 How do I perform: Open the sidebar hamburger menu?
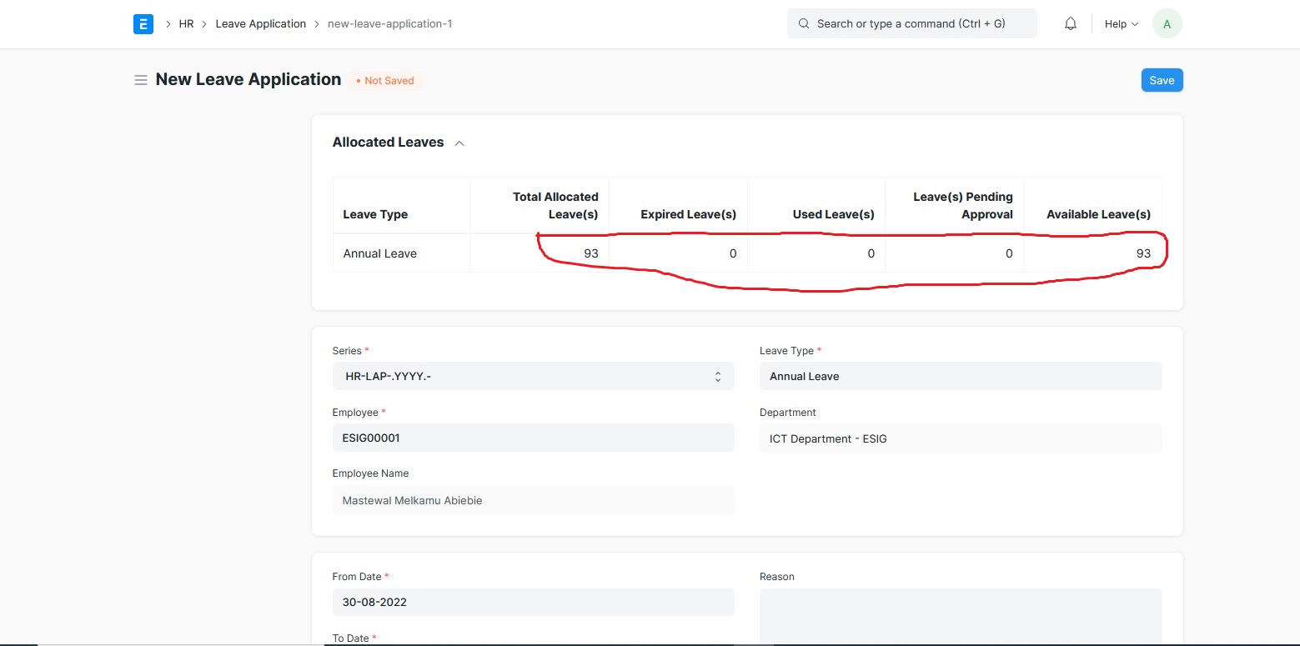140,79
